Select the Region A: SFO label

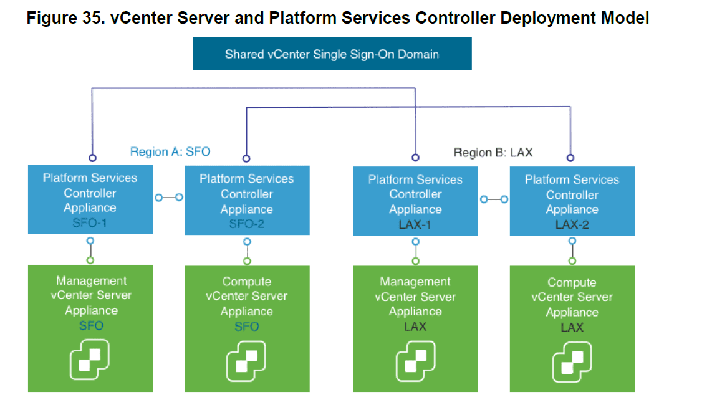170,151
